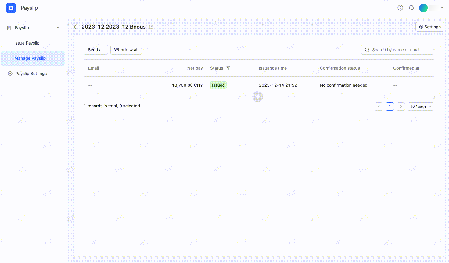Click the Payslip Settings gear icon in sidebar
The height and width of the screenshot is (263, 449).
pos(10,74)
